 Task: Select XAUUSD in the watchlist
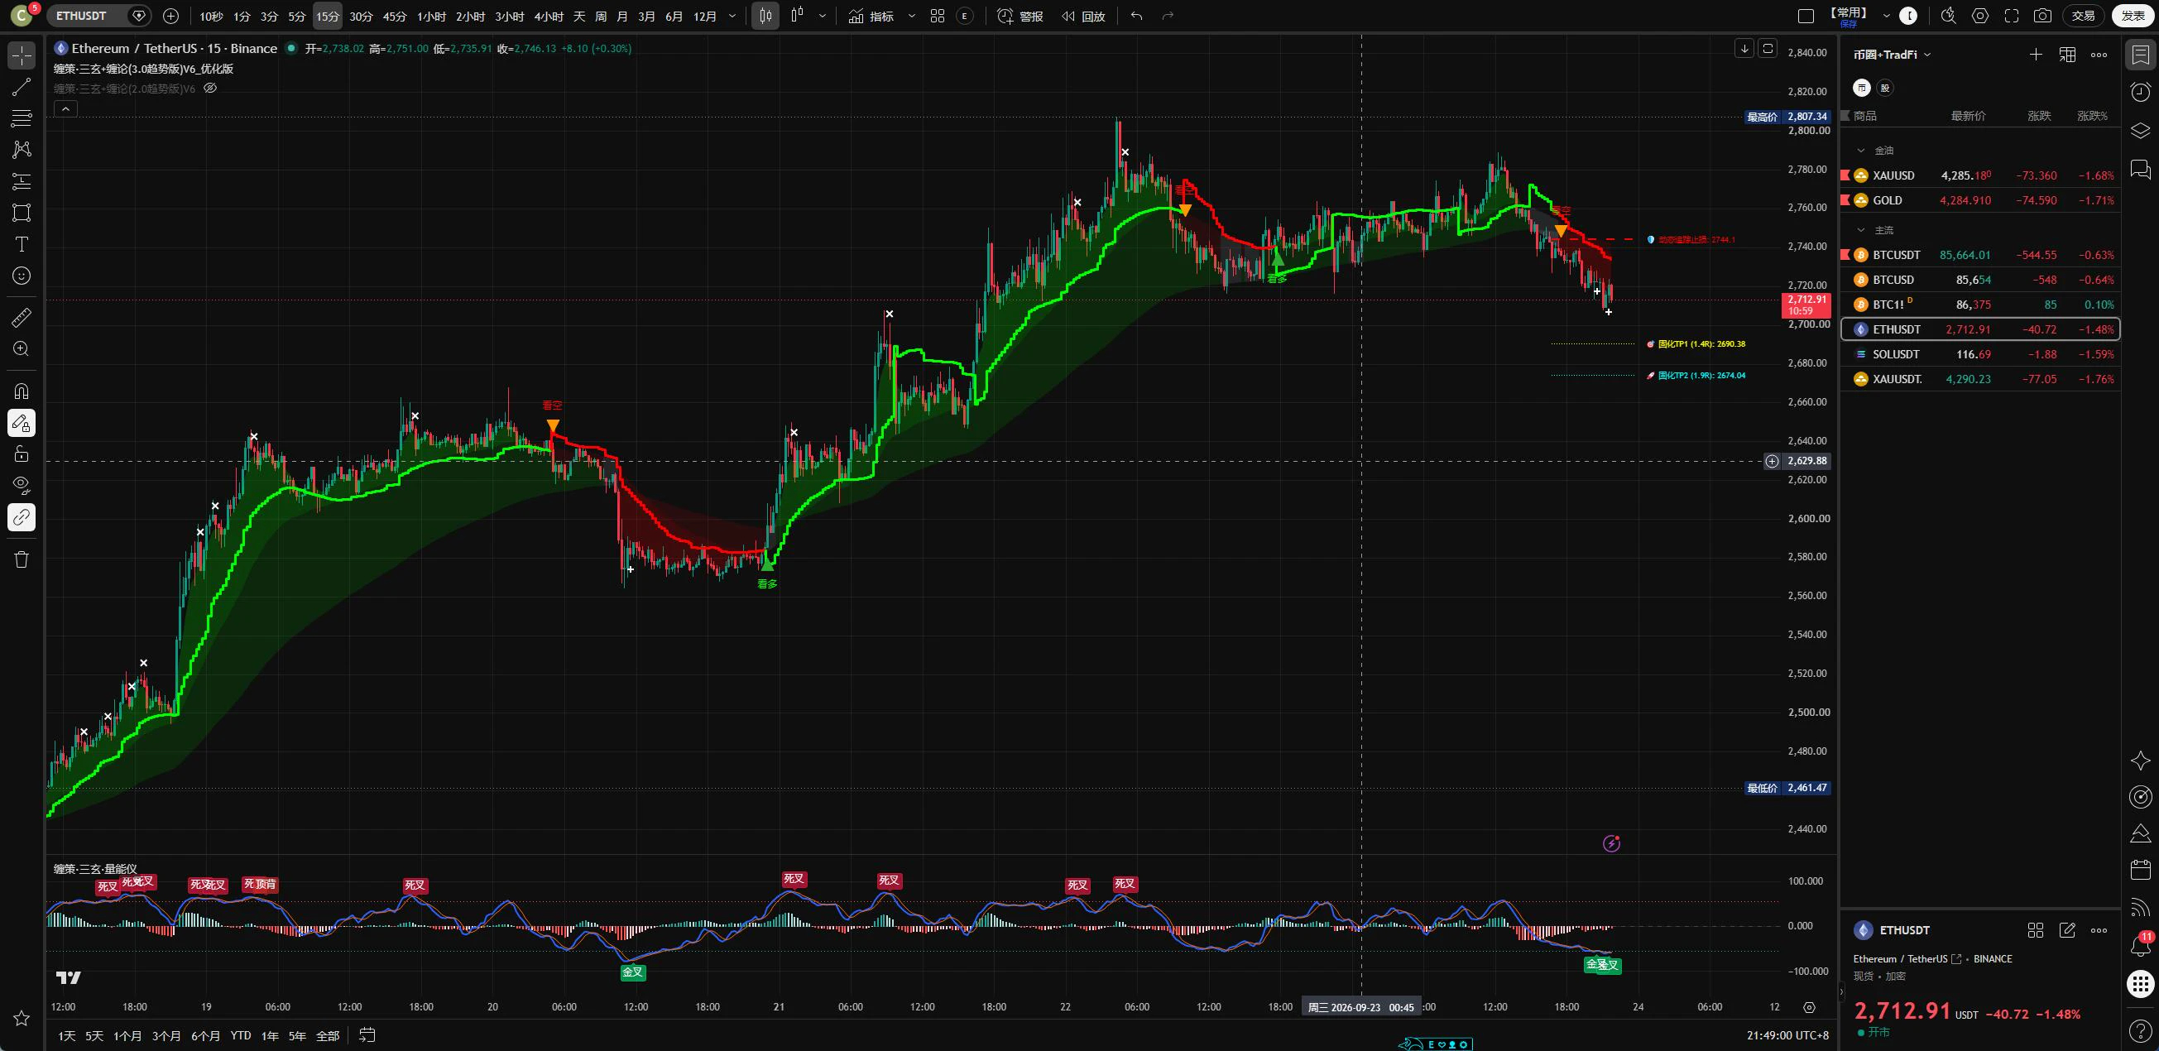[x=1980, y=175]
